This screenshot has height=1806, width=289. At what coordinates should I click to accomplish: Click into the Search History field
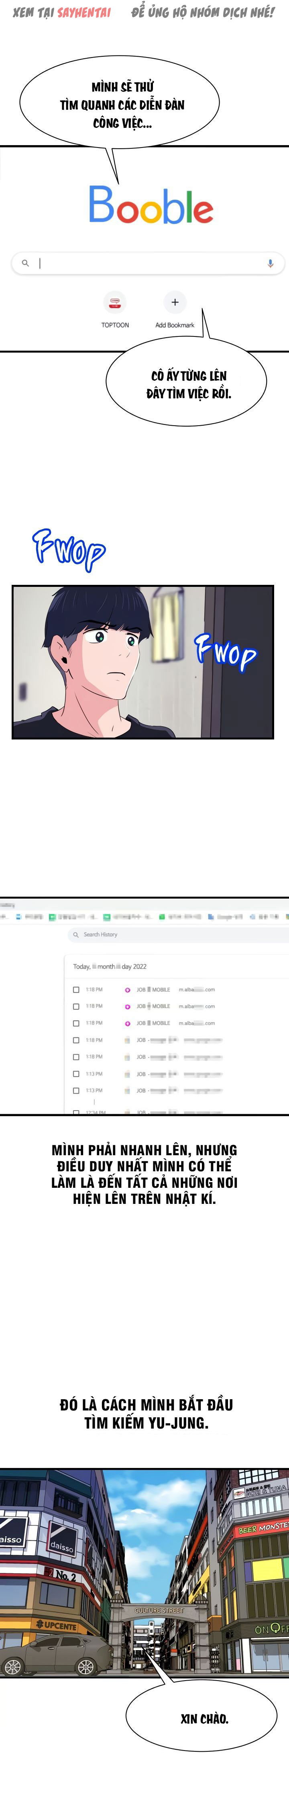pyautogui.click(x=175, y=934)
